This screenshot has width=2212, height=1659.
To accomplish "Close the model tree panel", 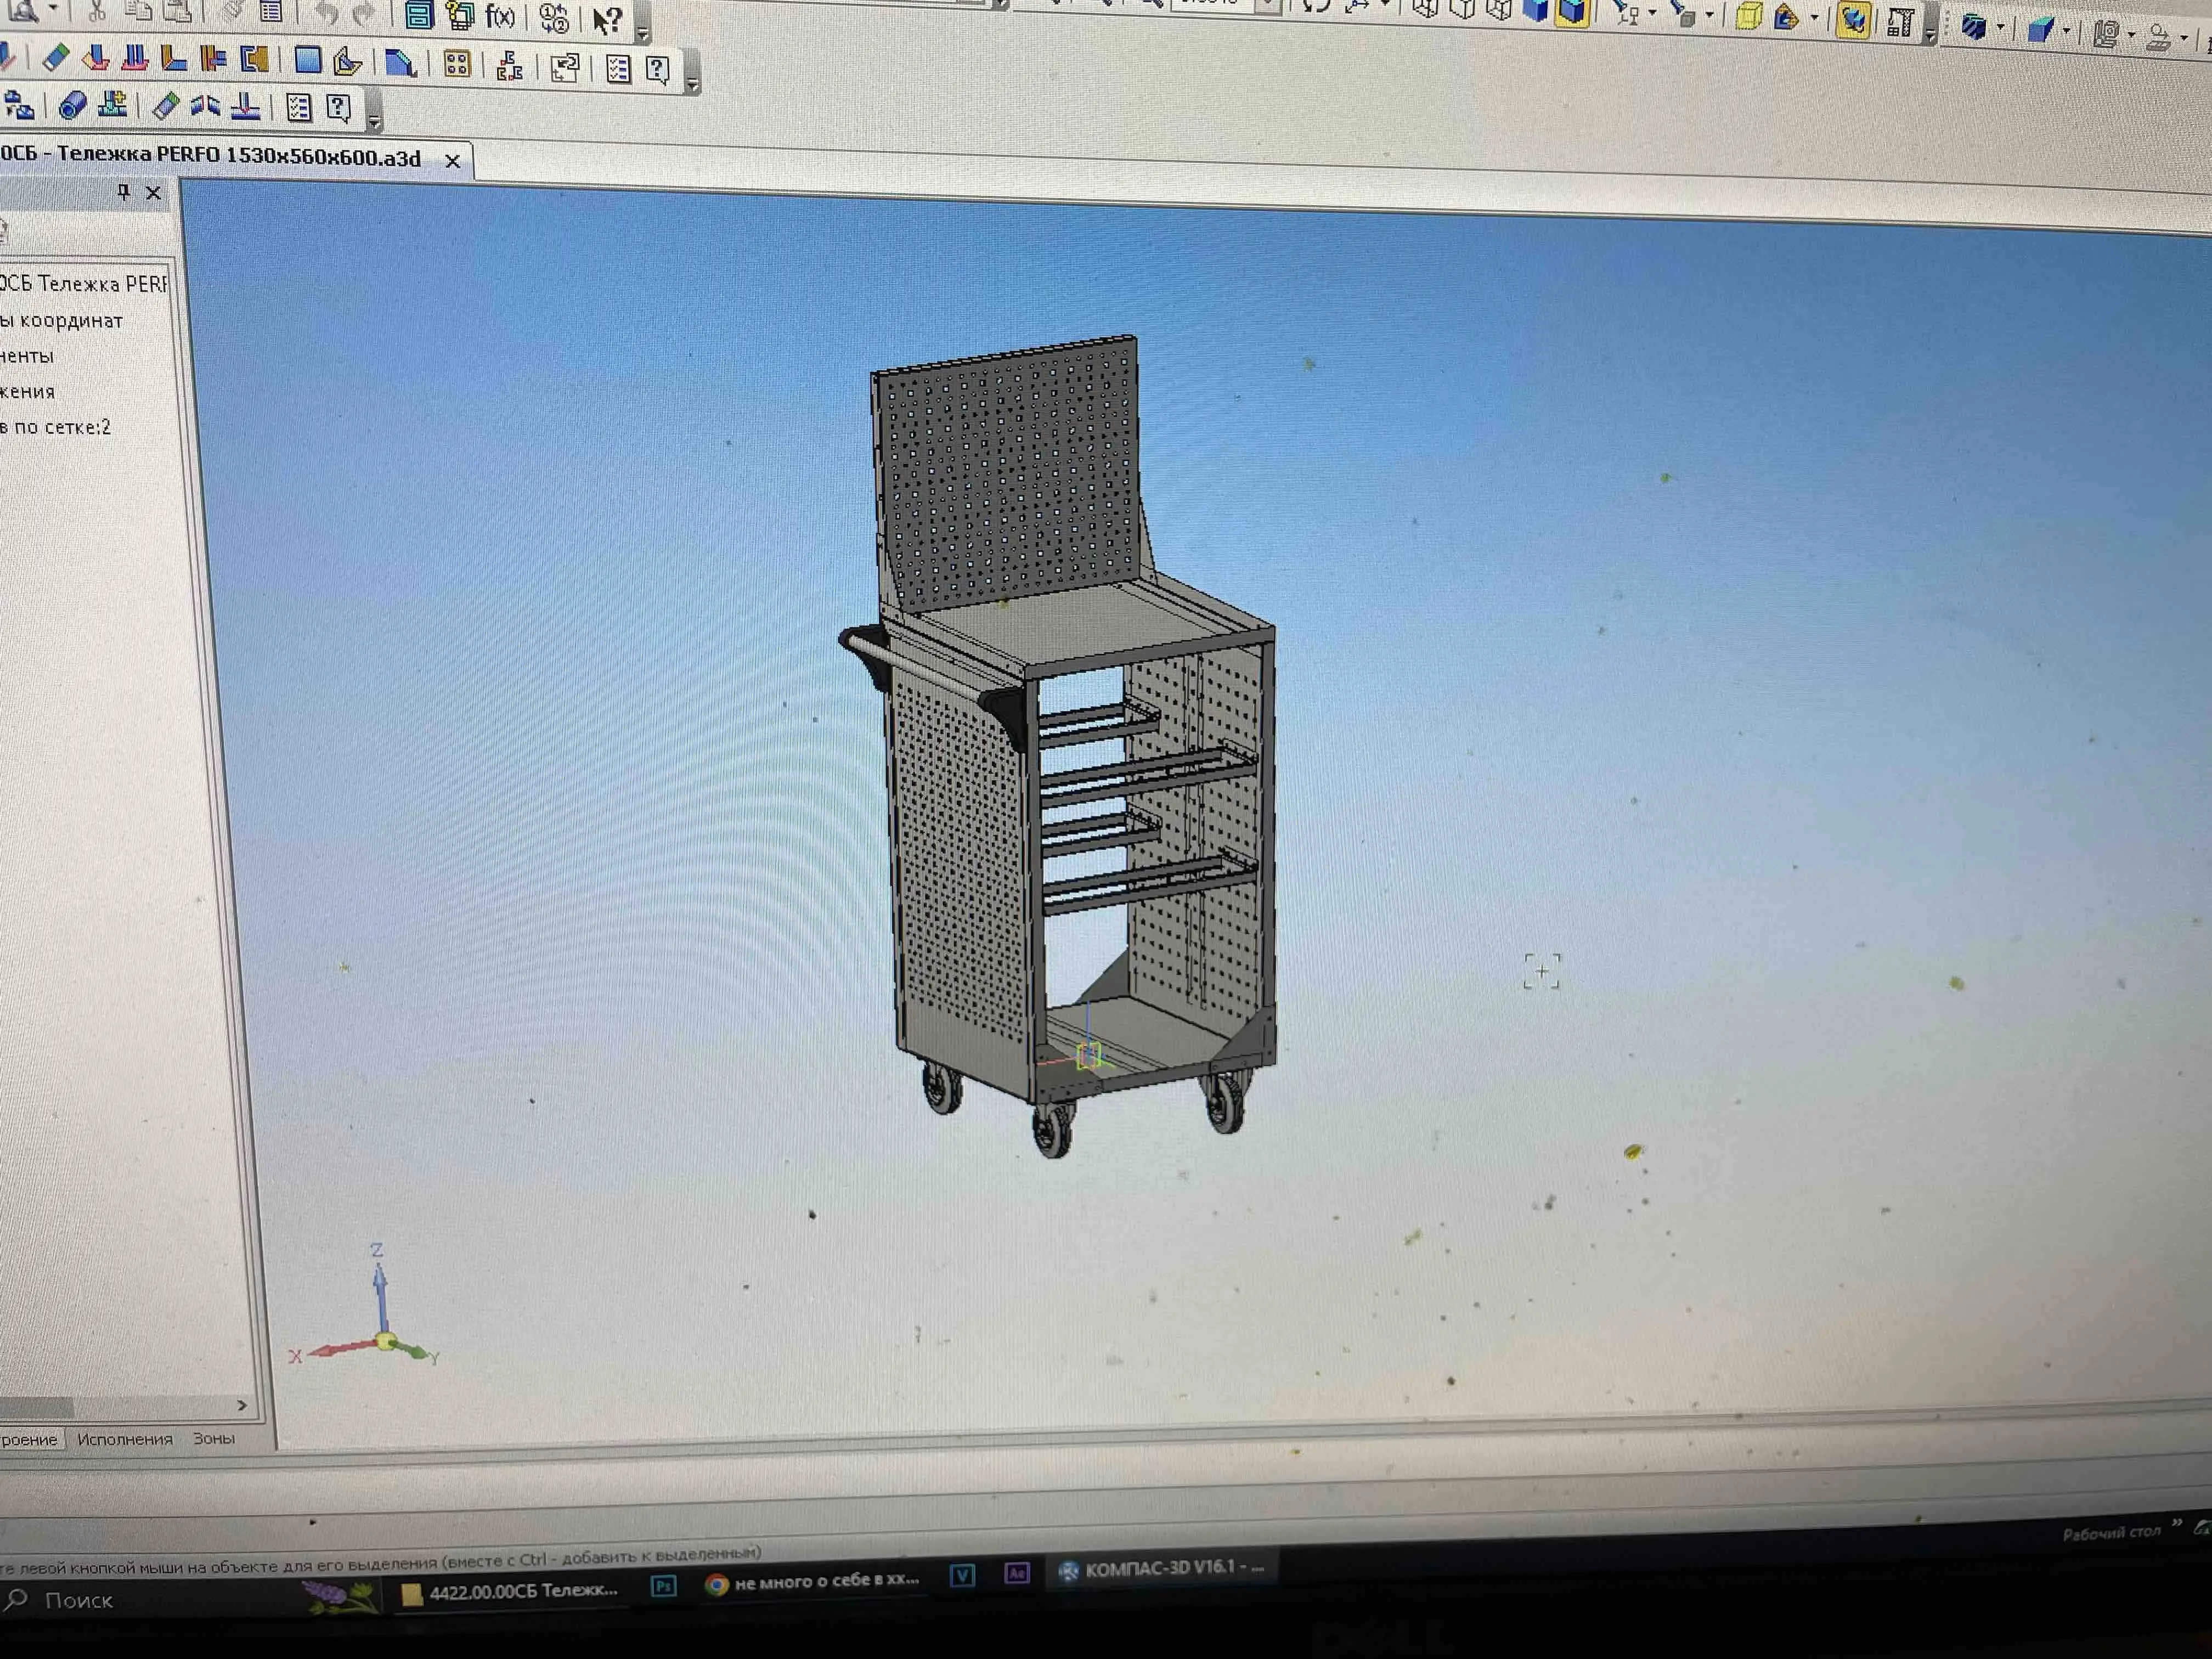I will click(153, 193).
